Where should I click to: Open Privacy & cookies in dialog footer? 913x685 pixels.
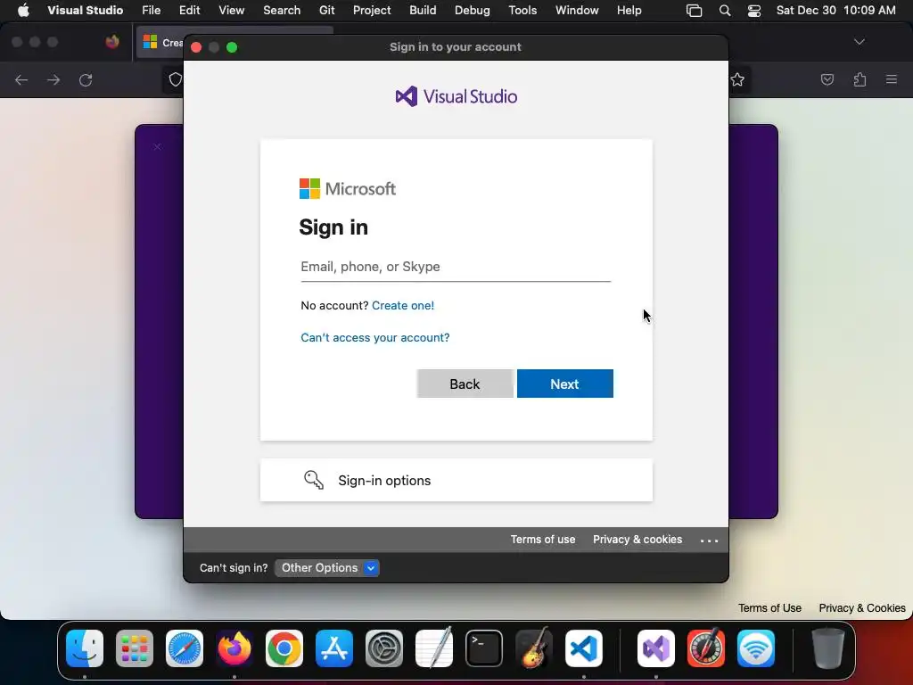tap(637, 540)
